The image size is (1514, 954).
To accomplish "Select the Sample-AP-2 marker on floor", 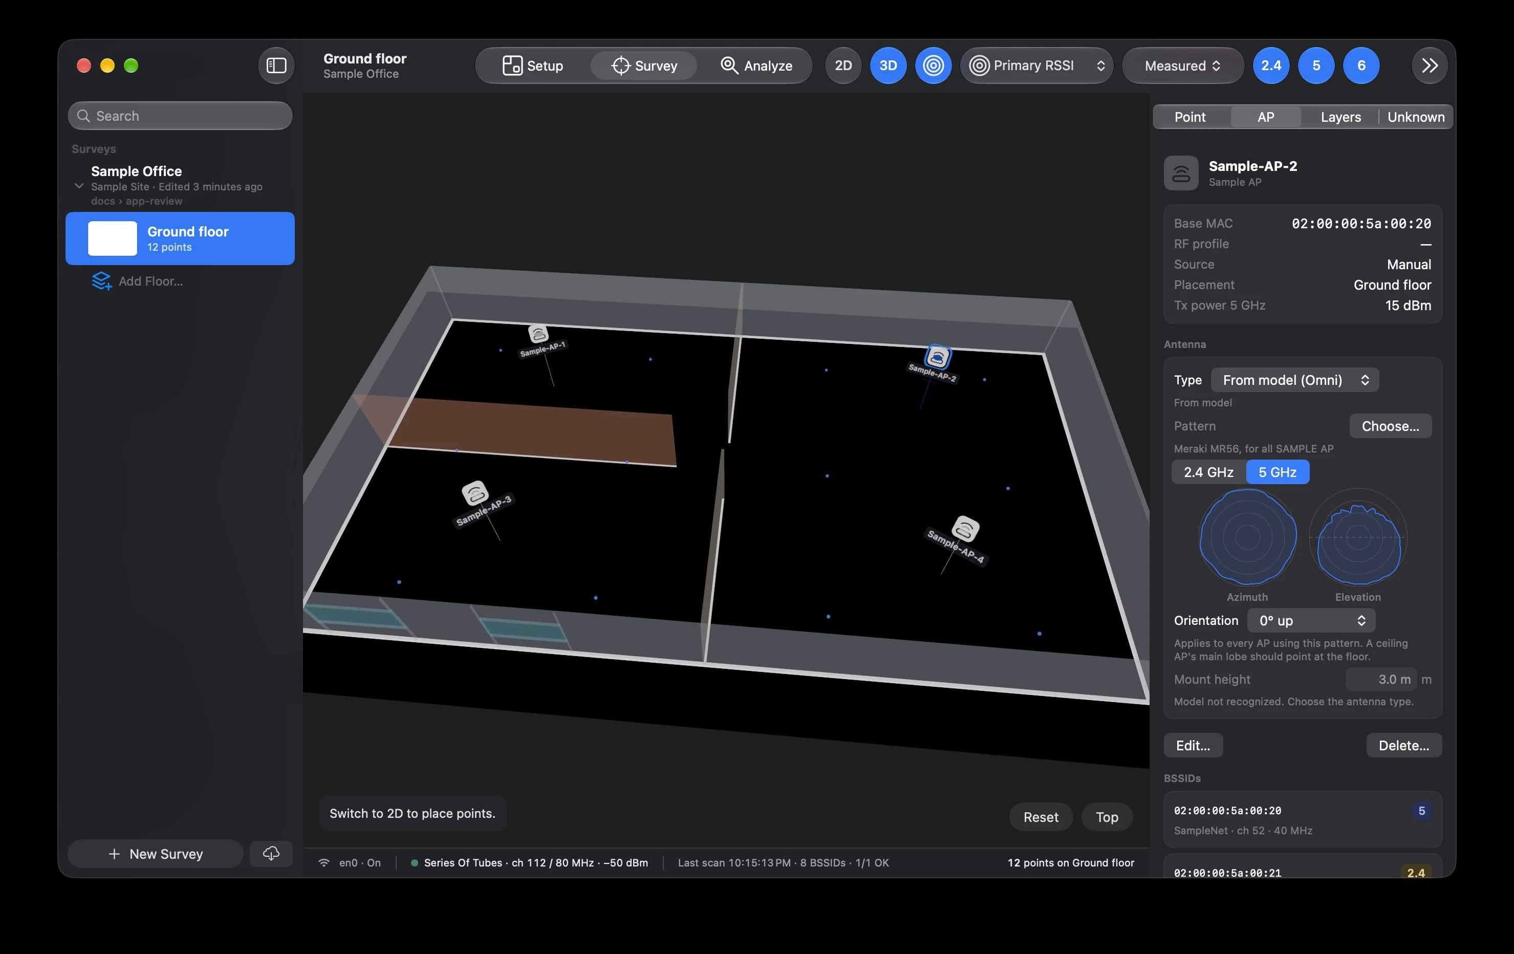I will [937, 357].
